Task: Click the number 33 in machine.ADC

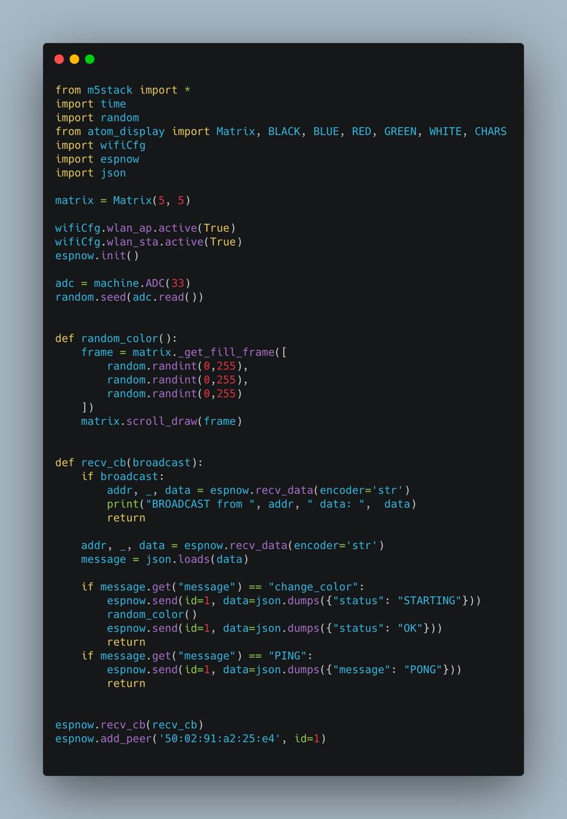Action: (x=178, y=283)
